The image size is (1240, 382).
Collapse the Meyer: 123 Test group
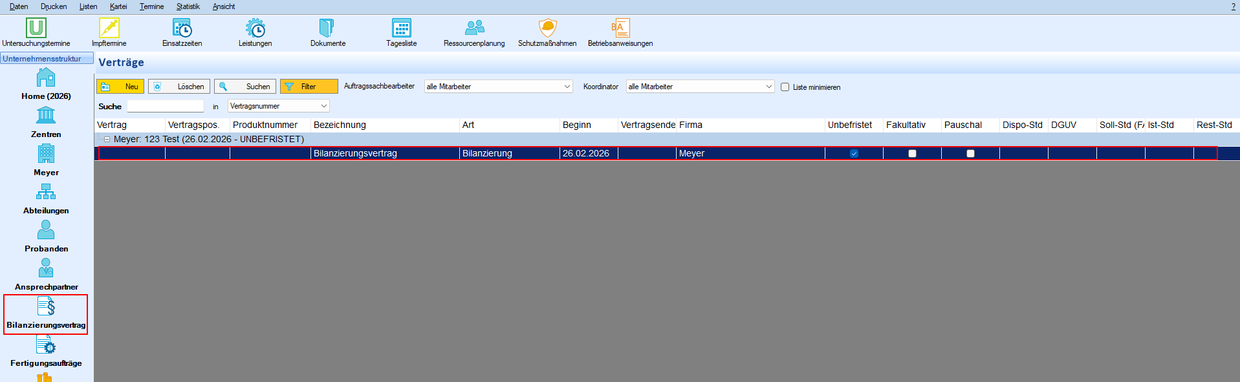pyautogui.click(x=107, y=139)
